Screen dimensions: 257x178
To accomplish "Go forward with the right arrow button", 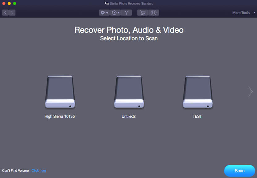I will (12, 13).
